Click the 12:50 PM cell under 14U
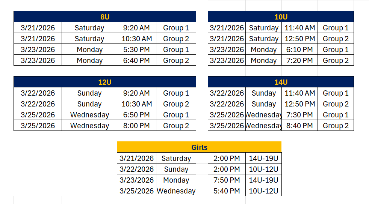The image size is (369, 204). [299, 104]
